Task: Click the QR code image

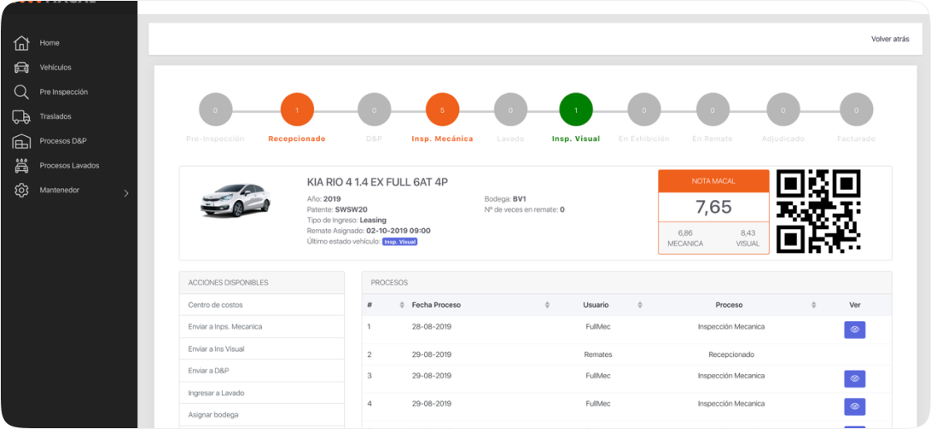Action: [819, 212]
